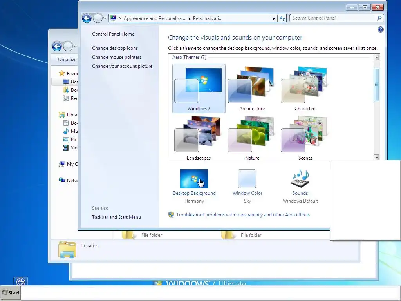Screen dimensions: 401x301
Task: Open Troubleshoot problems with transparency link
Action: point(243,215)
